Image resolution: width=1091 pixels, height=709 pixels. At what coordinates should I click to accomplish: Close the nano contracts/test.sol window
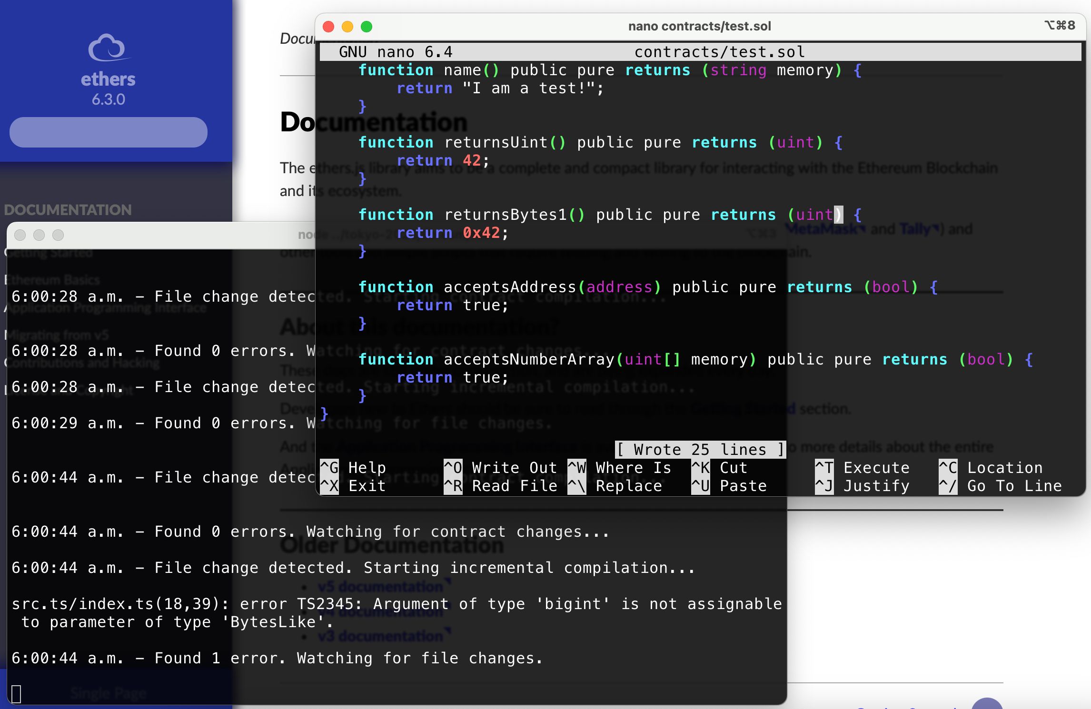pyautogui.click(x=328, y=27)
